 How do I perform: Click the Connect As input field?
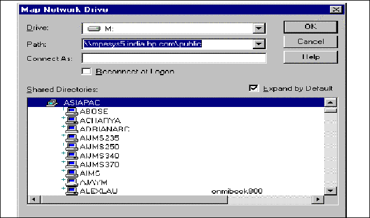point(174,58)
